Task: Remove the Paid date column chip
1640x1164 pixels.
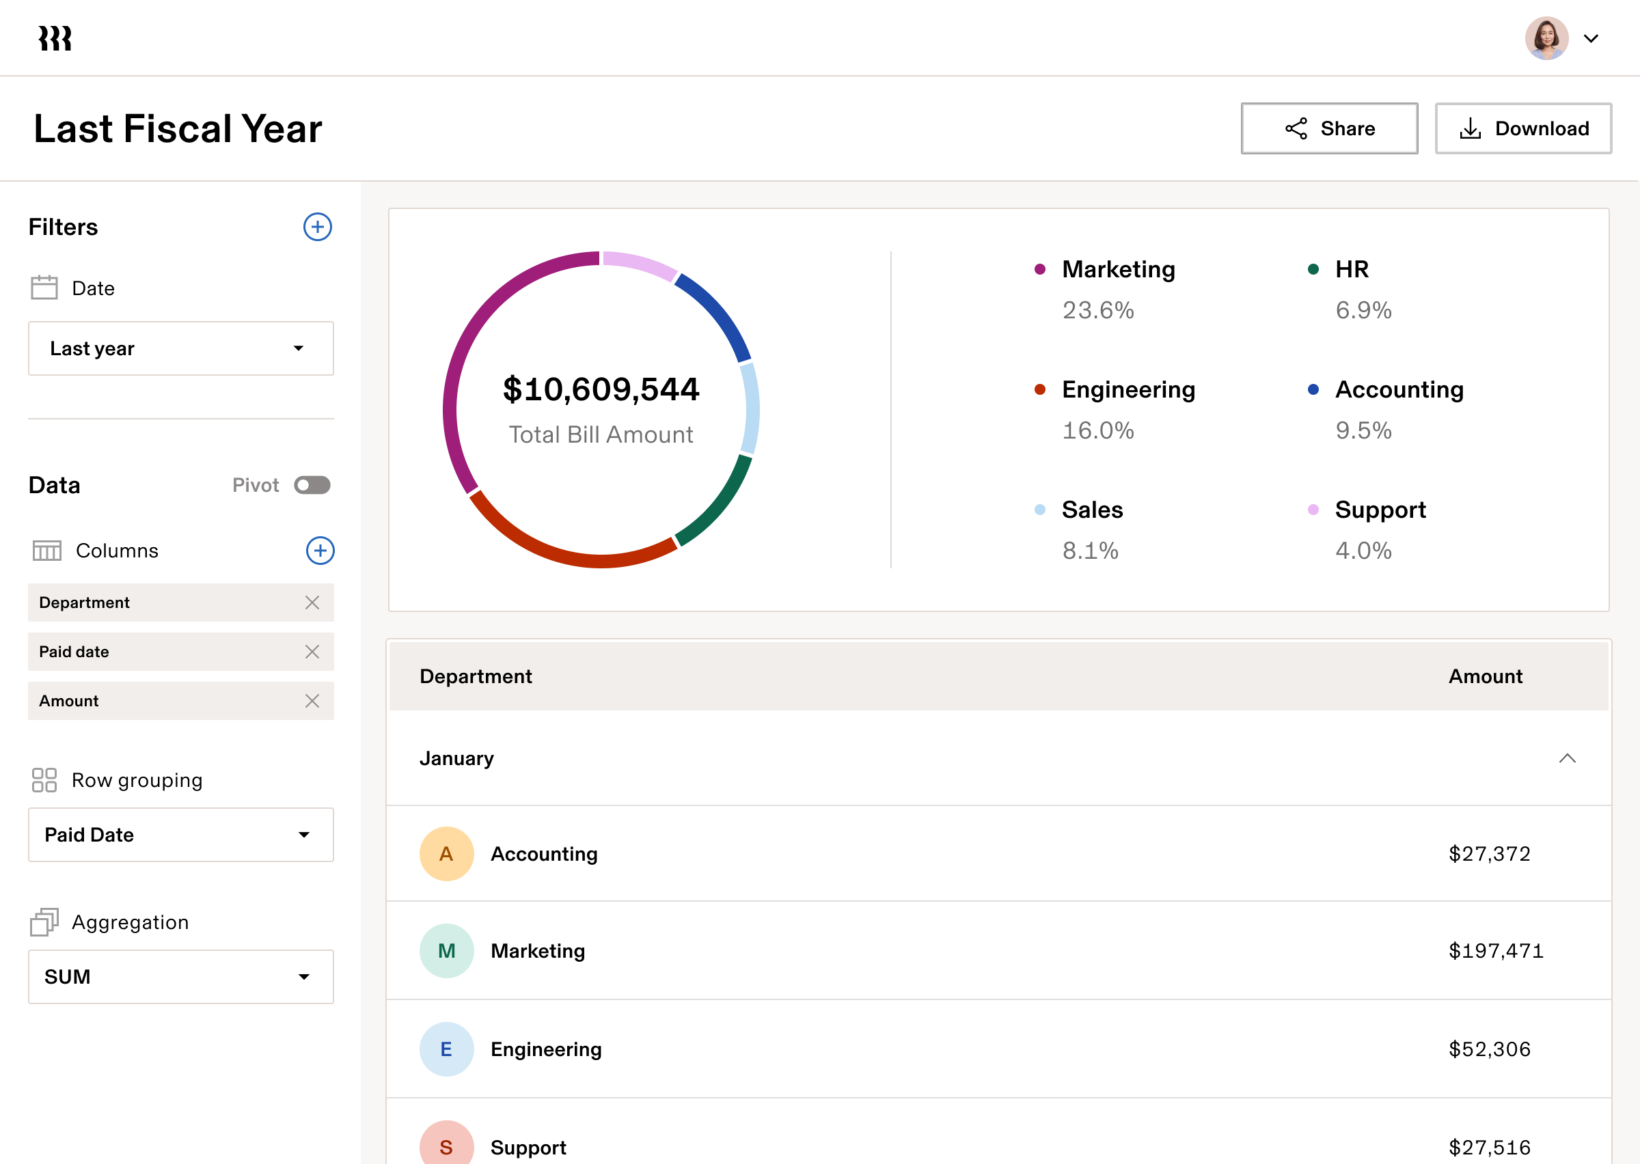Action: coord(312,652)
